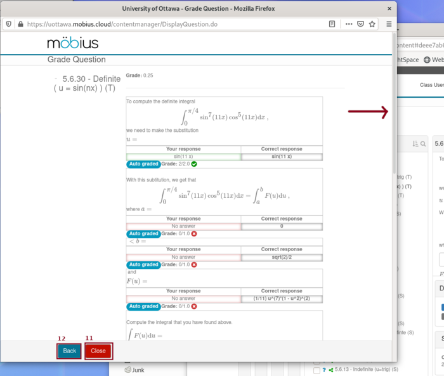Save page to Pocket icon
This screenshot has width=444, height=376.
pyautogui.click(x=360, y=24)
